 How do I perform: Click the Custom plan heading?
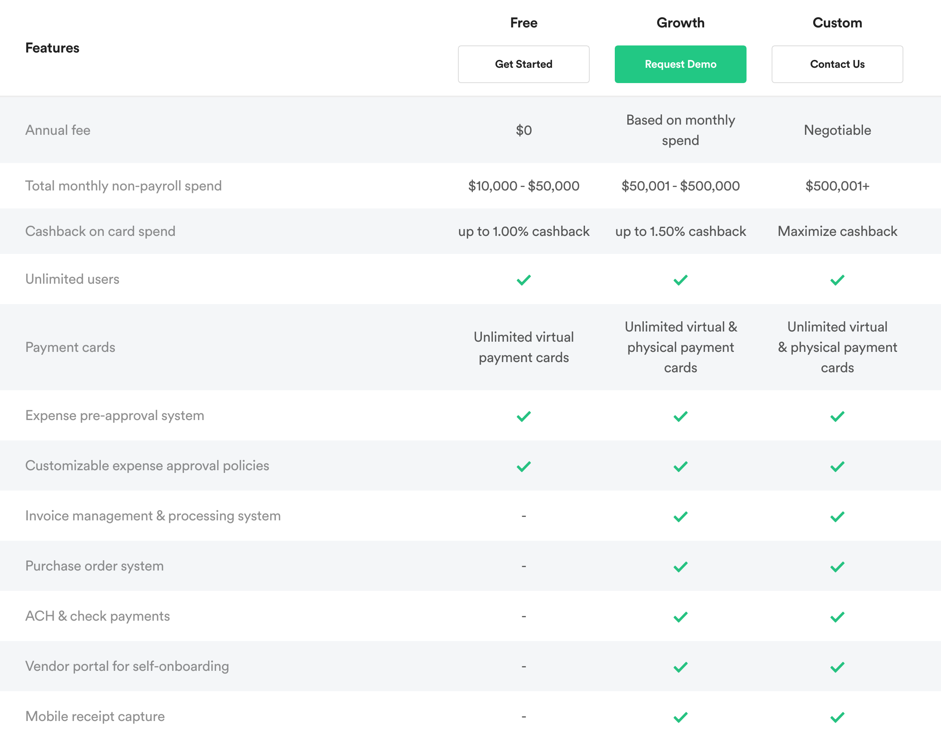pyautogui.click(x=837, y=22)
